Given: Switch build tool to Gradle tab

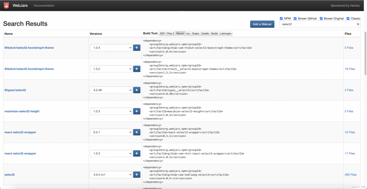Looking at the screenshot, I should (205, 34).
